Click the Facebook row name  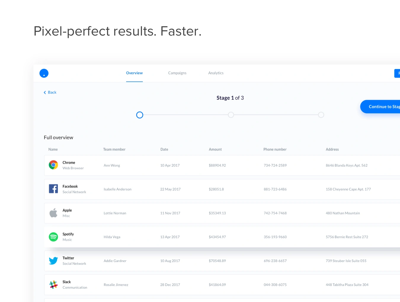click(x=70, y=186)
